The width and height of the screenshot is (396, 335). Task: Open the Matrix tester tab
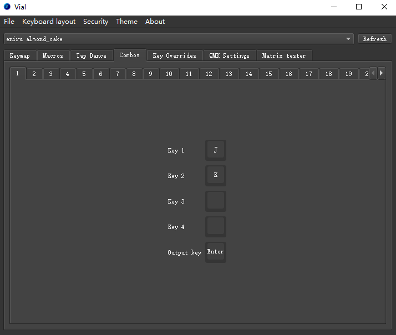click(284, 55)
